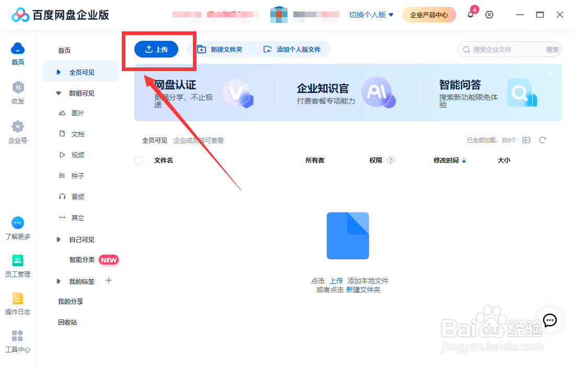Open the 工具中心 sidebar icon
Viewport: 575px width, 366px height.
click(x=17, y=340)
